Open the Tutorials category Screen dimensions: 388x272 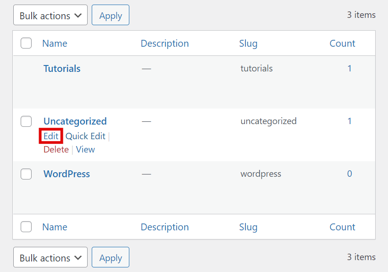coord(61,68)
